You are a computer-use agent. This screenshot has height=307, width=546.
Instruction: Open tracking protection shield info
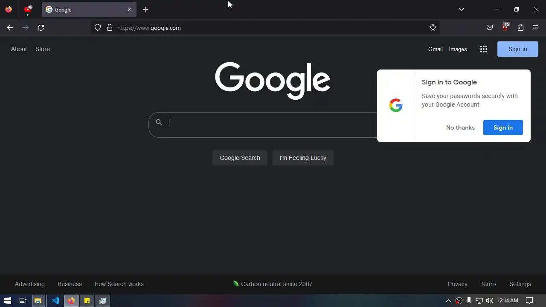click(98, 28)
